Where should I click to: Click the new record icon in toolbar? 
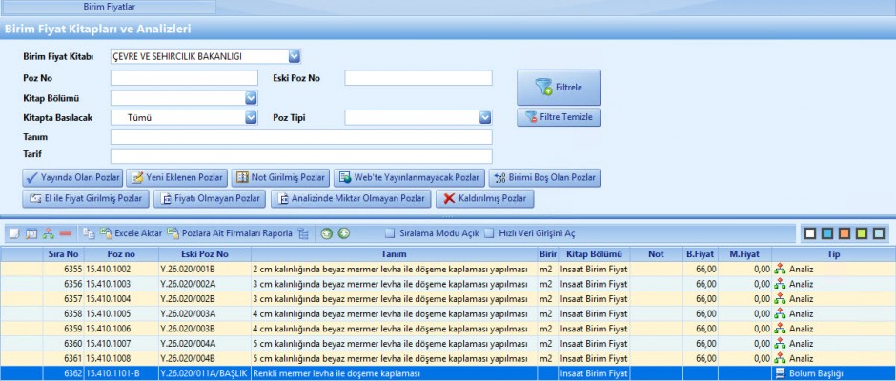[13, 233]
